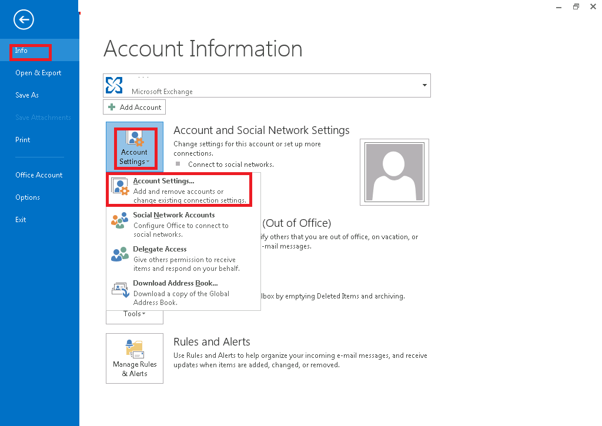Click the Download Address Book icon
602x426 pixels.
point(120,289)
